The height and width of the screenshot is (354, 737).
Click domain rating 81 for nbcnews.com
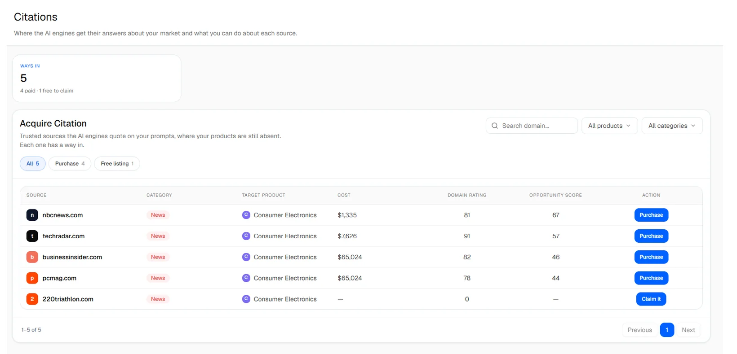pyautogui.click(x=467, y=215)
